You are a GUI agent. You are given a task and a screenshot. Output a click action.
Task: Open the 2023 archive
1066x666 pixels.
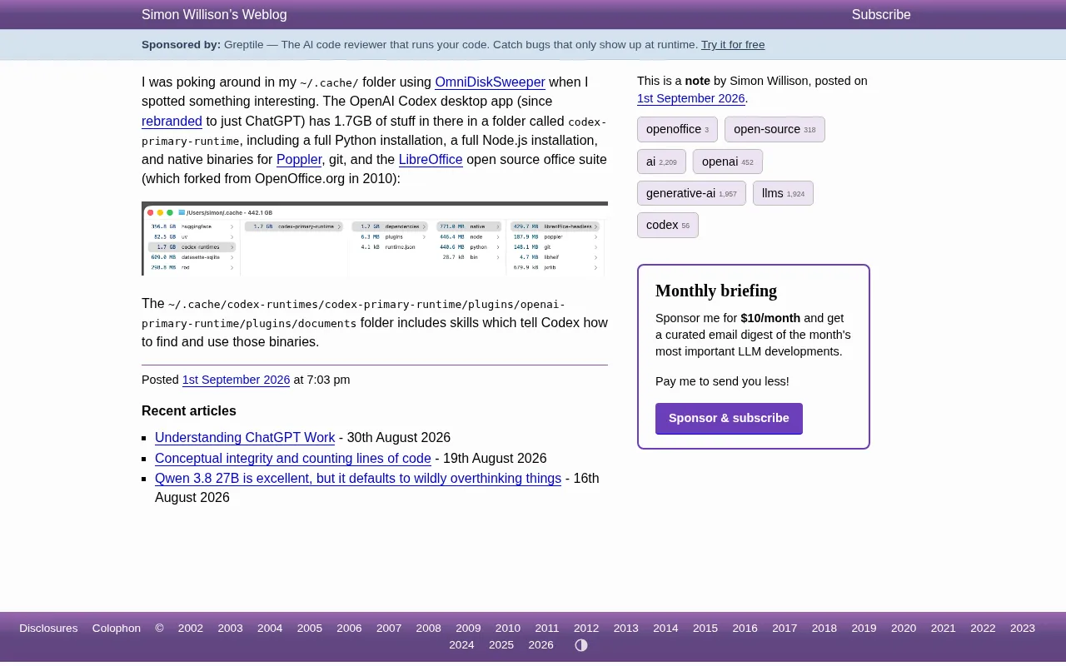click(1023, 629)
